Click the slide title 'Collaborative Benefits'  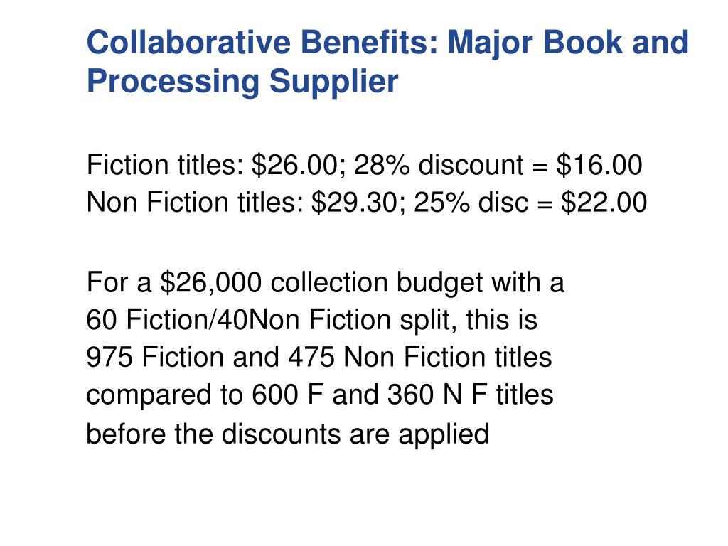click(x=262, y=42)
